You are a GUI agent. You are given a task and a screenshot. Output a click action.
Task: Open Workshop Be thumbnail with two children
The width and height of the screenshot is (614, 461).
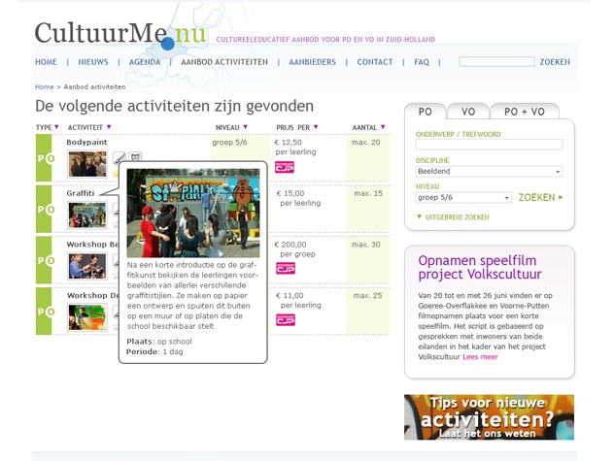point(86,266)
